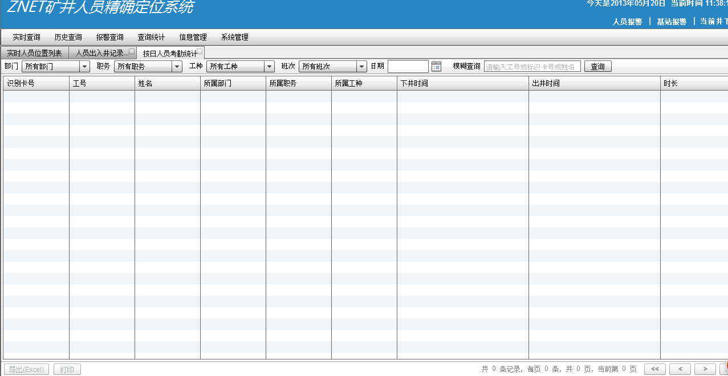Viewport: 728px width, 376px height.
Task: Click the 日期 date input field
Action: coord(408,67)
